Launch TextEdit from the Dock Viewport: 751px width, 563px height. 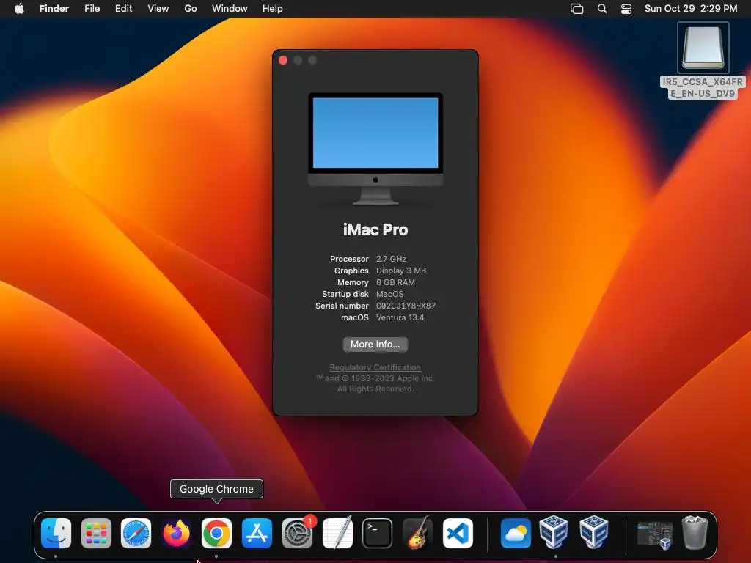337,533
